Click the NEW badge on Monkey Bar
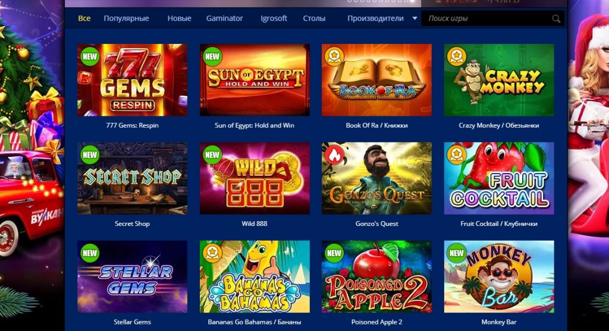This screenshot has height=331, width=609. pyautogui.click(x=457, y=253)
